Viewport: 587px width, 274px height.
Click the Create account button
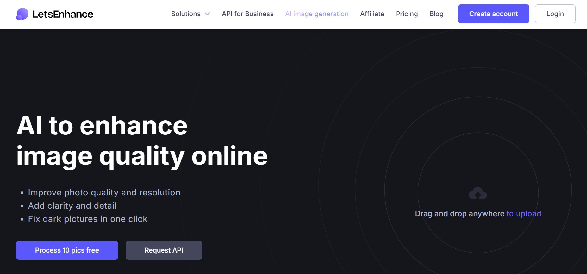493,14
